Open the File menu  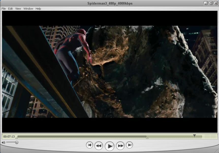point(4,9)
